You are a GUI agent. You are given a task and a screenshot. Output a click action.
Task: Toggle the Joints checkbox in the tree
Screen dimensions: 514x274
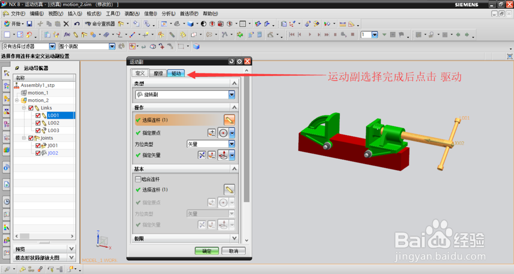click(31, 138)
